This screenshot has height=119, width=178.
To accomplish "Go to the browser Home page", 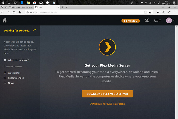I will coord(20,12).
